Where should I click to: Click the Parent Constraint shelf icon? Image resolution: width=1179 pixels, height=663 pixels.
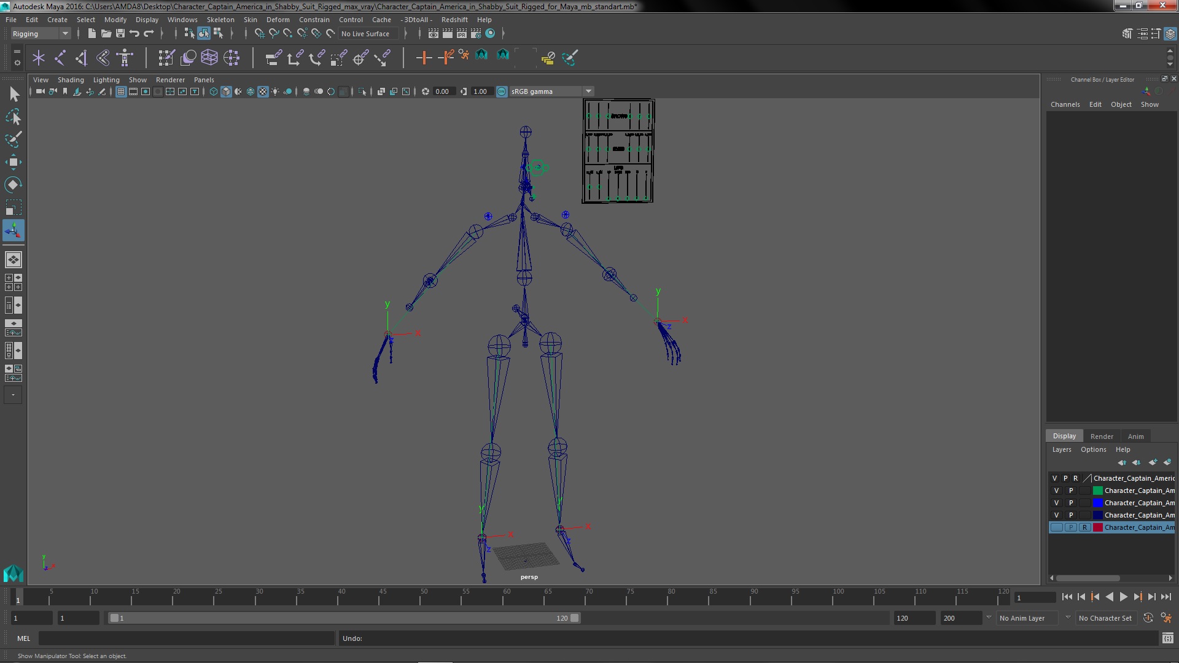[273, 58]
